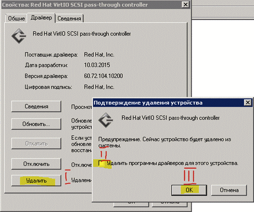Switch to the Общие tab
Screen dimensions: 254x212
16,18
